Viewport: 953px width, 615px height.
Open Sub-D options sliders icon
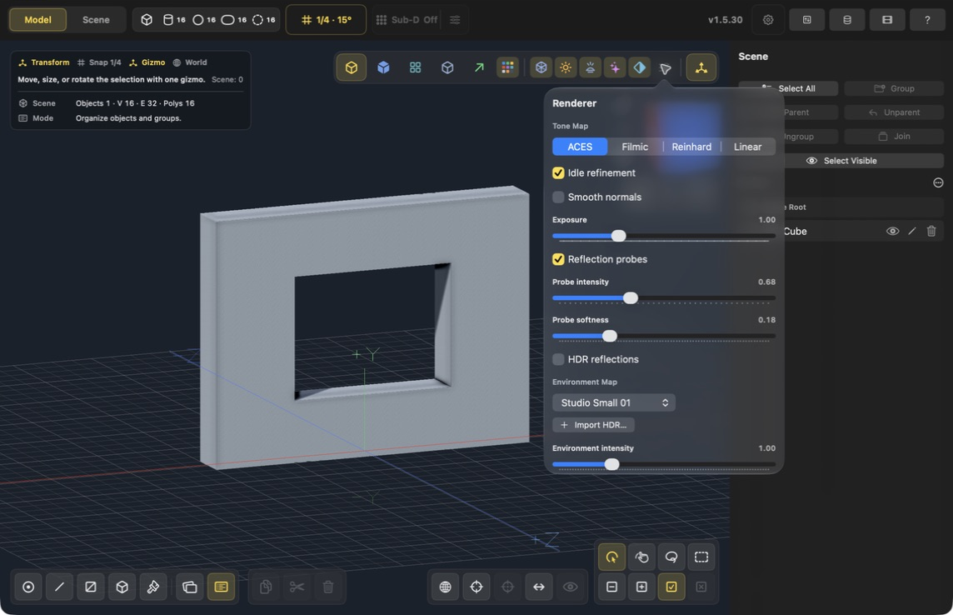(x=455, y=20)
